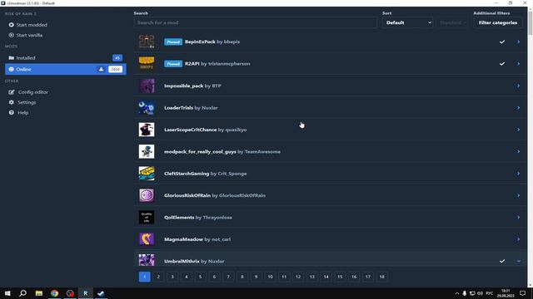This screenshot has width=533, height=299.
Task: Click the UmbralMithrix mod icon
Action: point(147,260)
